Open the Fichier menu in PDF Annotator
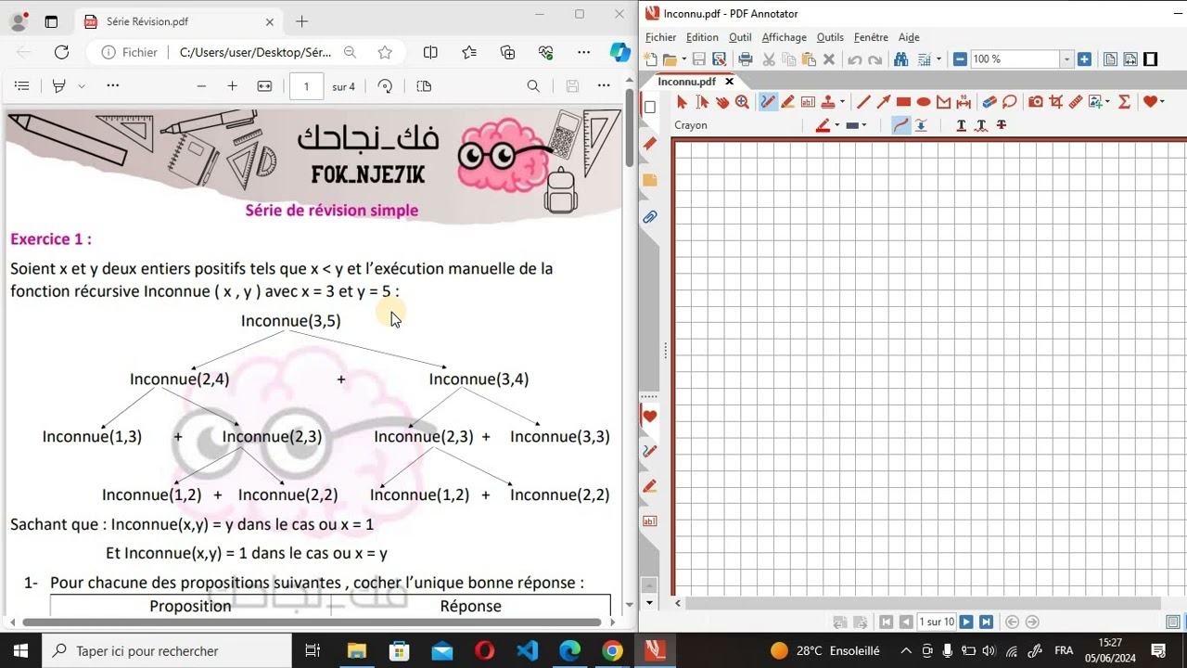The image size is (1187, 668). coord(660,37)
